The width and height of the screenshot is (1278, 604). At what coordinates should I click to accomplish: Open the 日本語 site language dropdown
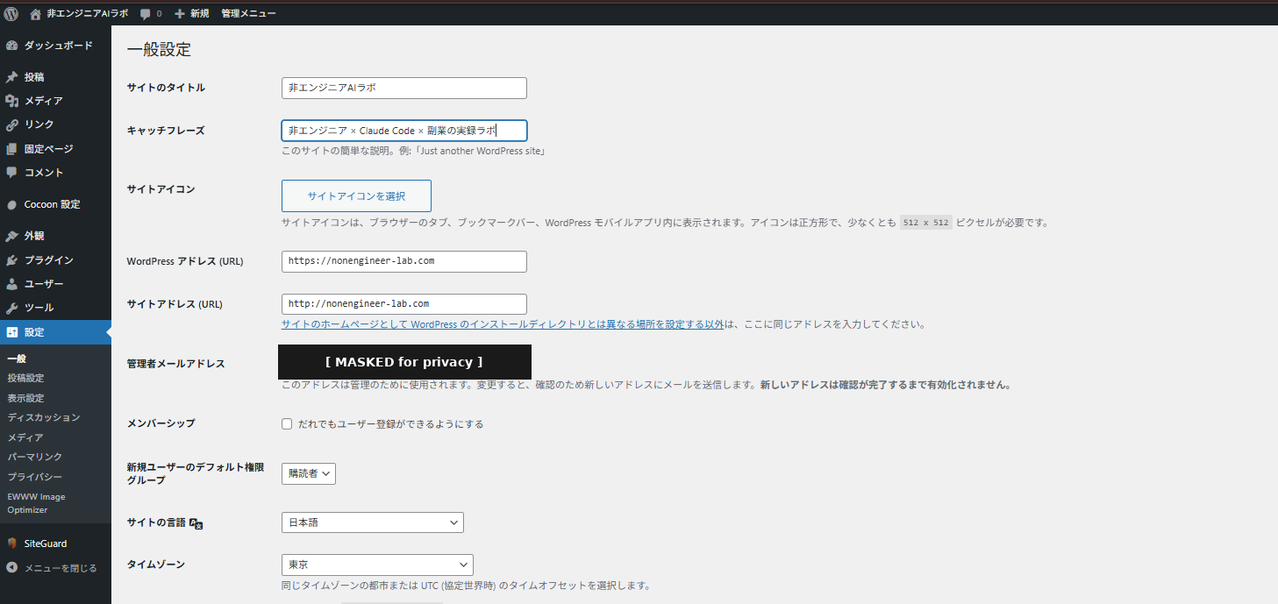click(x=373, y=522)
